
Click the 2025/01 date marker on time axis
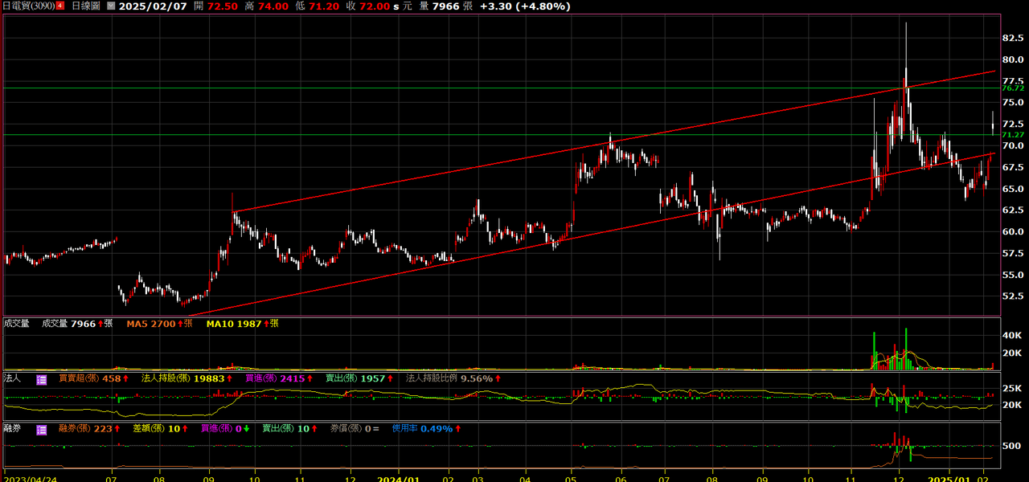(949, 476)
